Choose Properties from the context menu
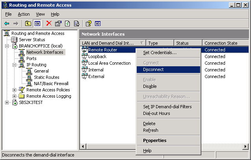This screenshot has height=160, width=251. click(168, 140)
